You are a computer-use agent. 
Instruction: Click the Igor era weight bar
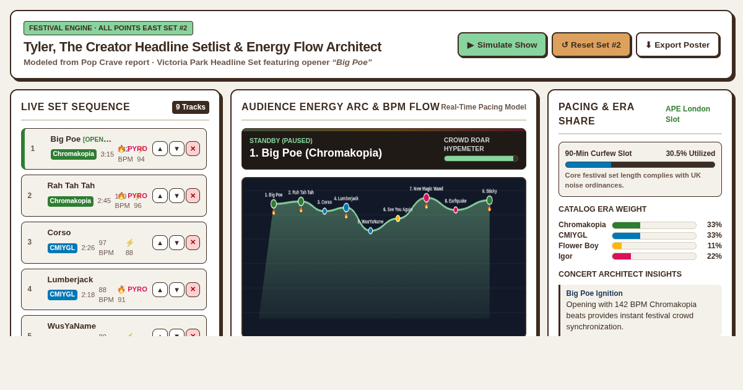(654, 256)
